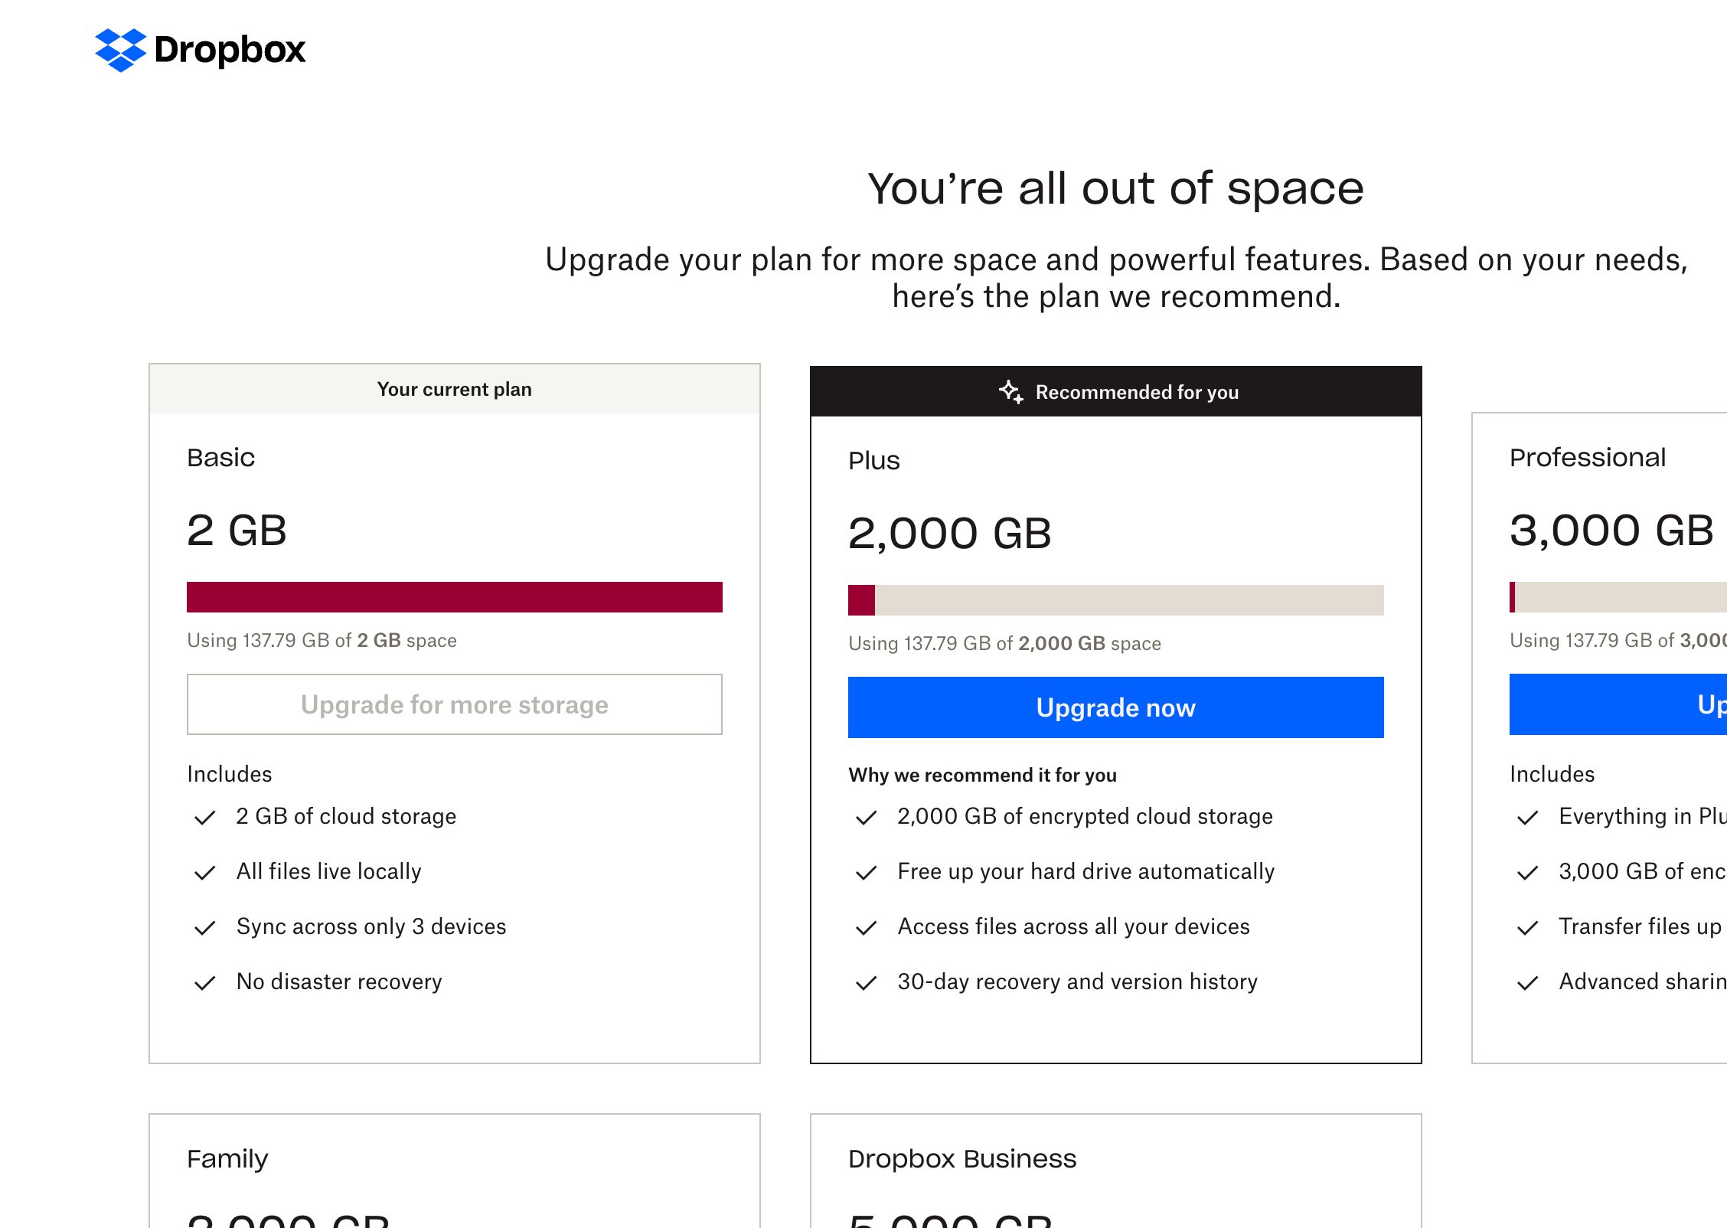Click the Your current plan header
Viewport: 1727px width, 1228px height.
[x=455, y=389]
